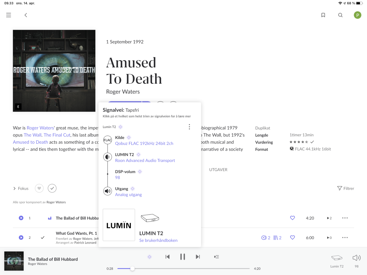Screen dimensions: 367x275
Task: Toggle favorite heart on track 1
Action: point(292,218)
